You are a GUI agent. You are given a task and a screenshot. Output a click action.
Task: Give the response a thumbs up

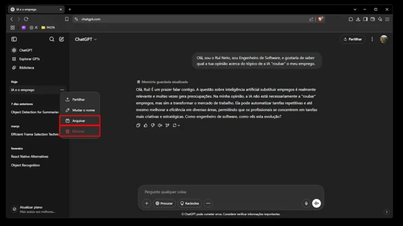click(x=146, y=126)
